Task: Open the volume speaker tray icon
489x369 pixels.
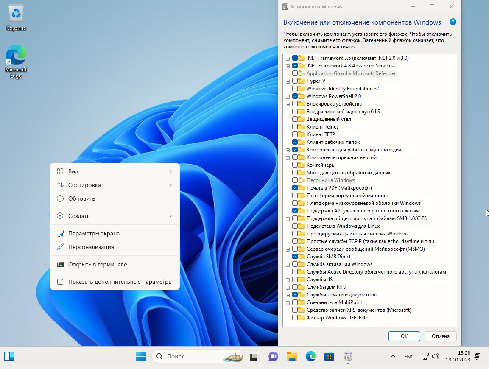Action: (x=436, y=356)
